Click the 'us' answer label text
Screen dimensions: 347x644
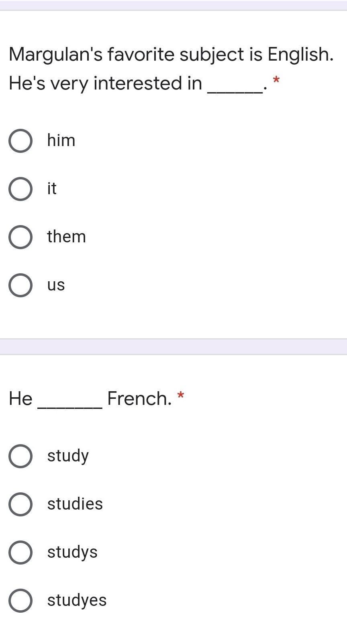pyautogui.click(x=56, y=285)
